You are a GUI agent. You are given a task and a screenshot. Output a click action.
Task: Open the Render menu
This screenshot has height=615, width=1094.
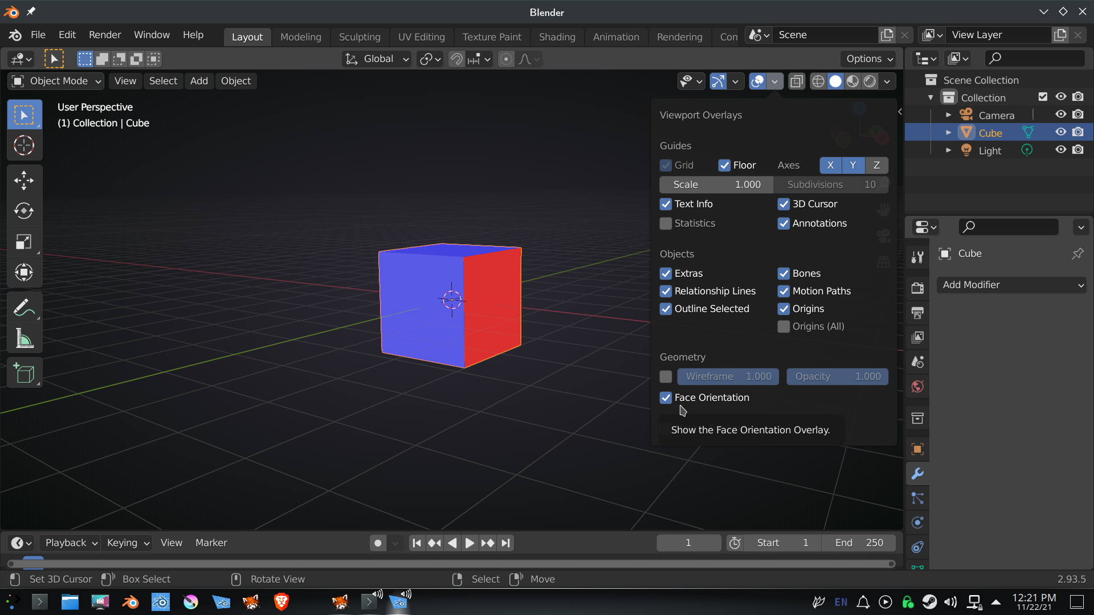(105, 35)
